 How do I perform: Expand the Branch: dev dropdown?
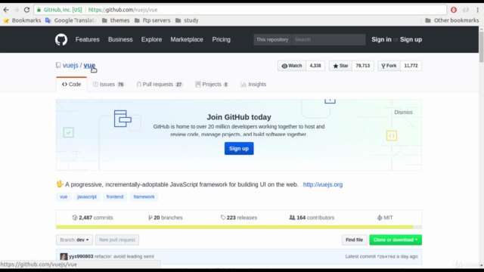tap(74, 240)
